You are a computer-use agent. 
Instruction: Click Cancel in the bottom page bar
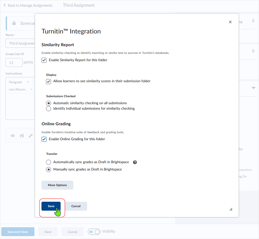pyautogui.click(x=72, y=232)
